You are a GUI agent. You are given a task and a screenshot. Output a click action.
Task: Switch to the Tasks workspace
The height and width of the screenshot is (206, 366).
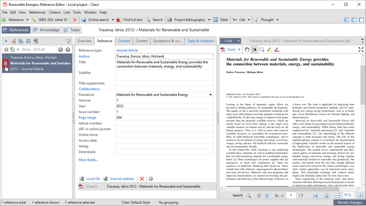72,30
